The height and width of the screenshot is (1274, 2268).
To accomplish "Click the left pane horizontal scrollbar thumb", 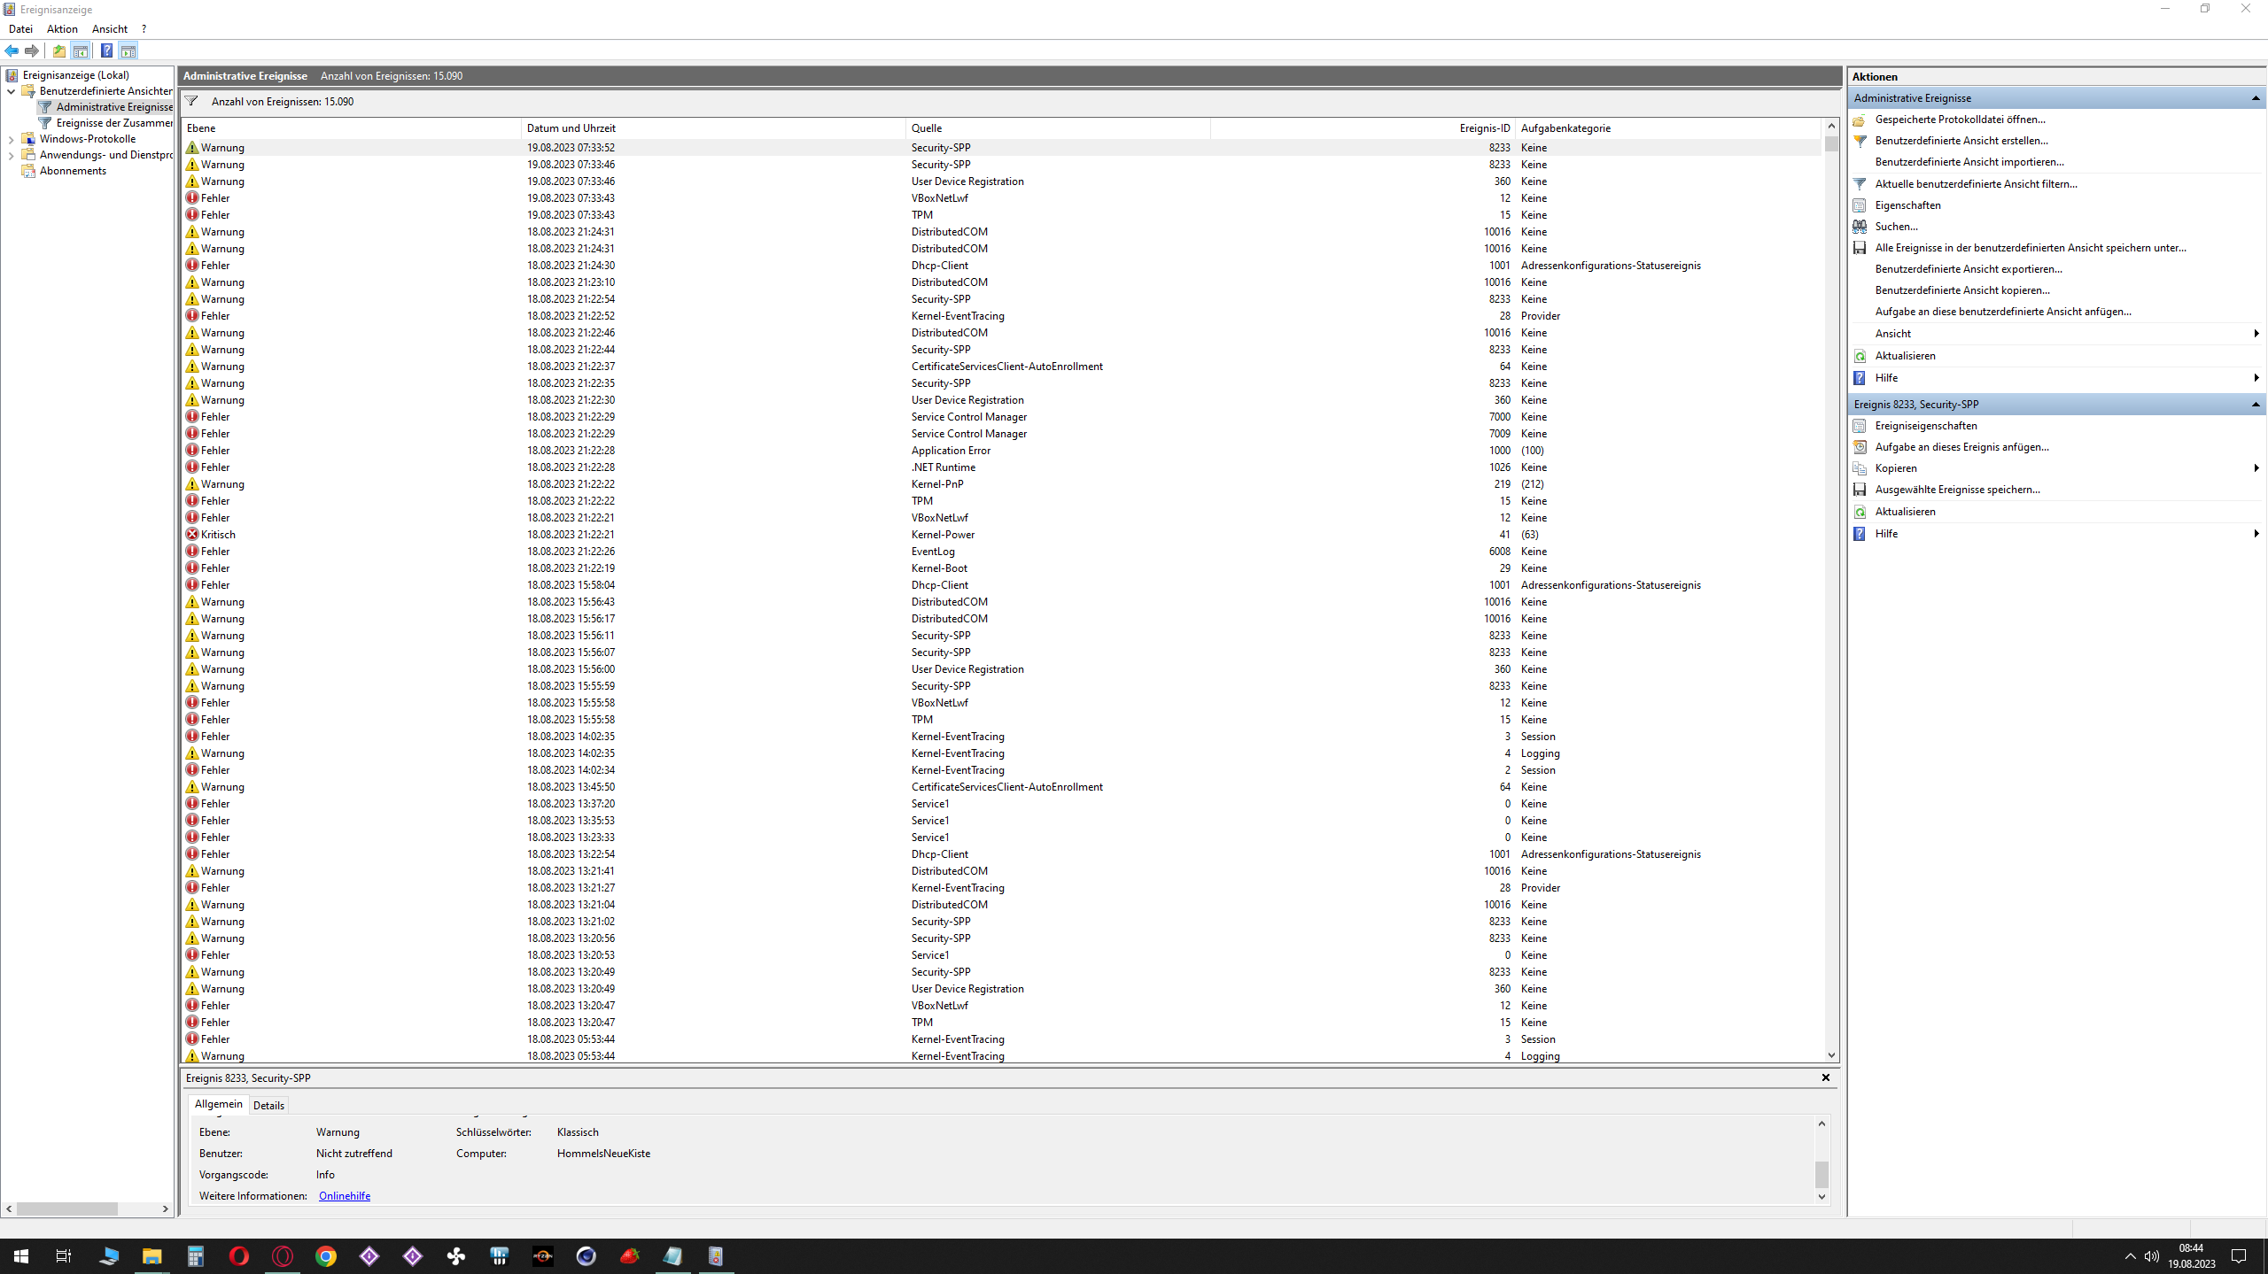I will click(66, 1208).
